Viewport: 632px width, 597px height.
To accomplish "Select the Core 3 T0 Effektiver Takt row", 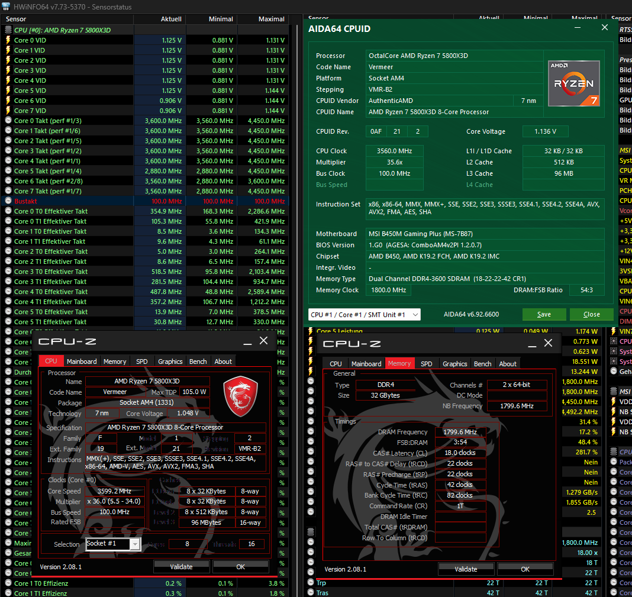I will [x=145, y=272].
